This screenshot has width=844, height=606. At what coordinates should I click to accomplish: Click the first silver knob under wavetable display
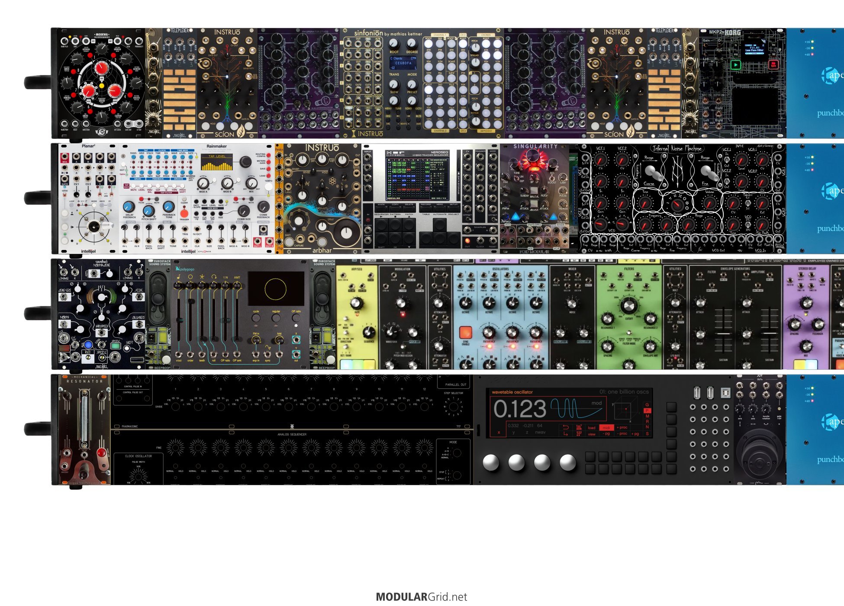(x=491, y=462)
